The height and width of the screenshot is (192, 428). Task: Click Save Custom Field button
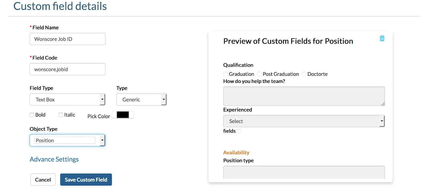pos(86,180)
